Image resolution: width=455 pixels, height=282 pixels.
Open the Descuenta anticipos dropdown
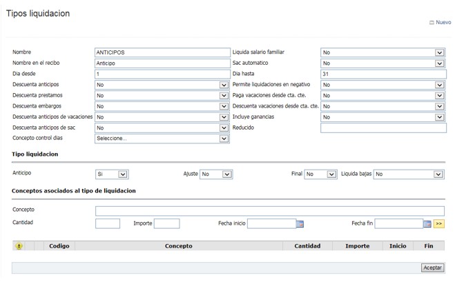pos(161,85)
